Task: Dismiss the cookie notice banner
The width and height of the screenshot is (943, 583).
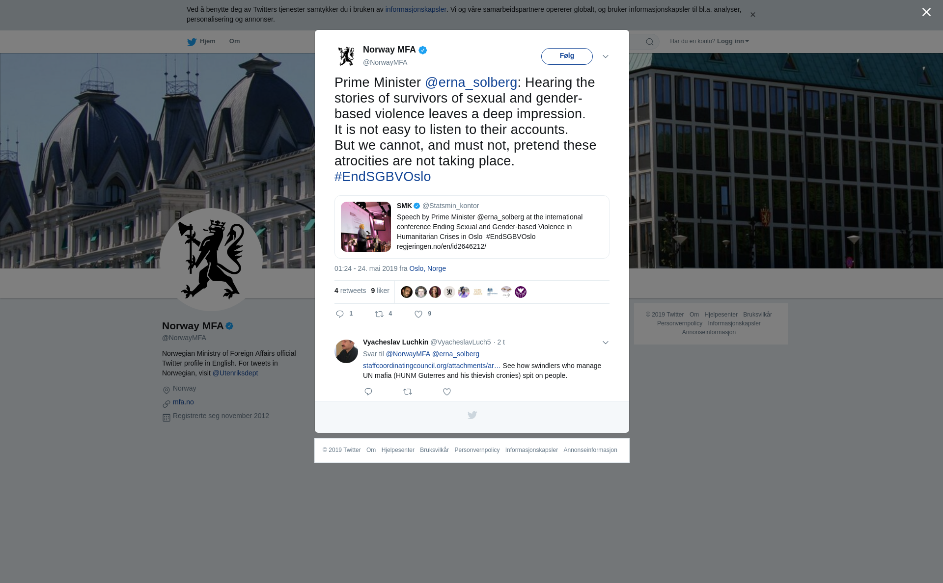Action: 752,15
